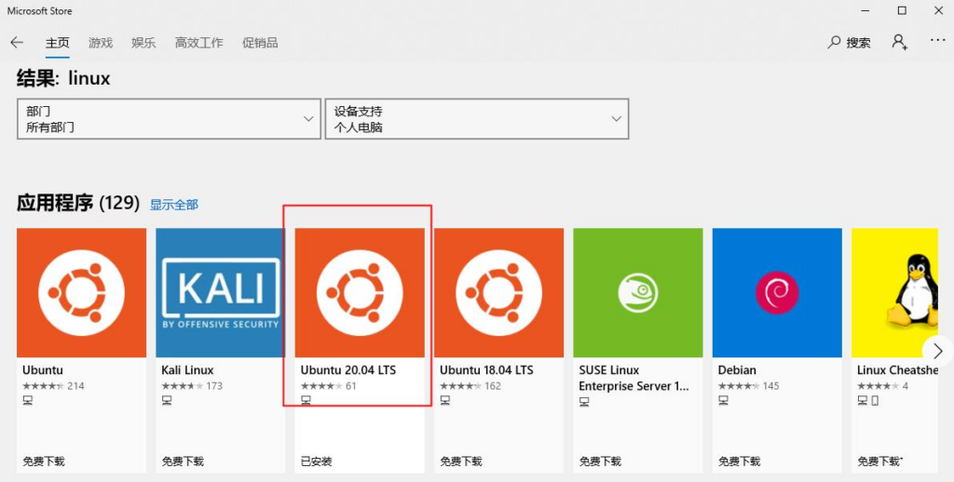Open the Ubuntu 18.04 LTS app icon
This screenshot has width=954, height=482.
coord(498,292)
